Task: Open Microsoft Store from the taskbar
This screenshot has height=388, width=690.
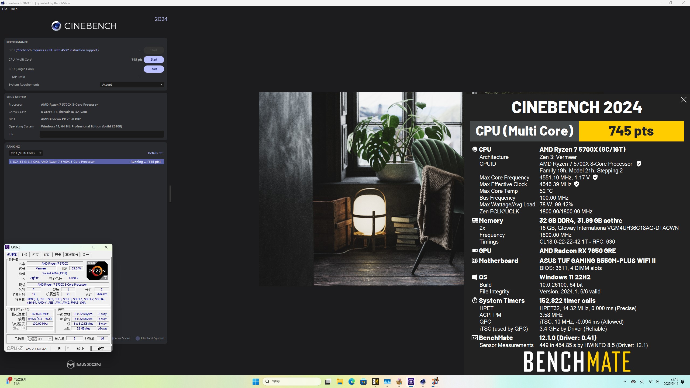Action: 363,382
